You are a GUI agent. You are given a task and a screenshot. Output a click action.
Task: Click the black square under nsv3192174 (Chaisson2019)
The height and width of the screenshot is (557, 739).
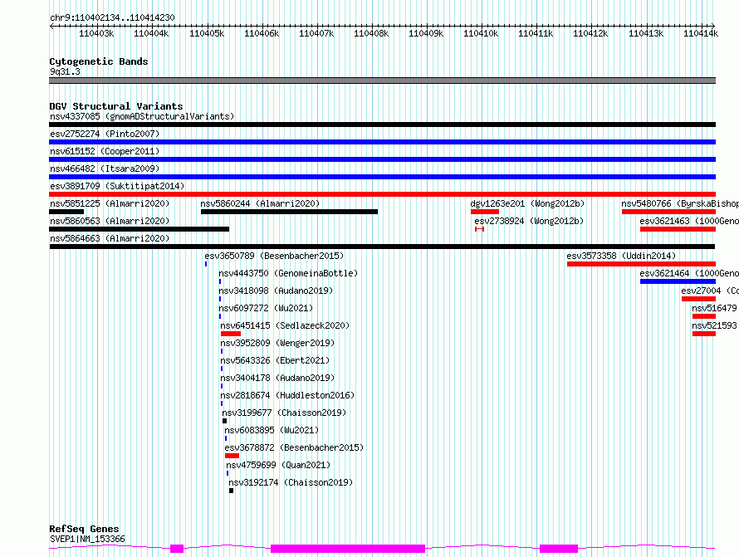(x=231, y=491)
